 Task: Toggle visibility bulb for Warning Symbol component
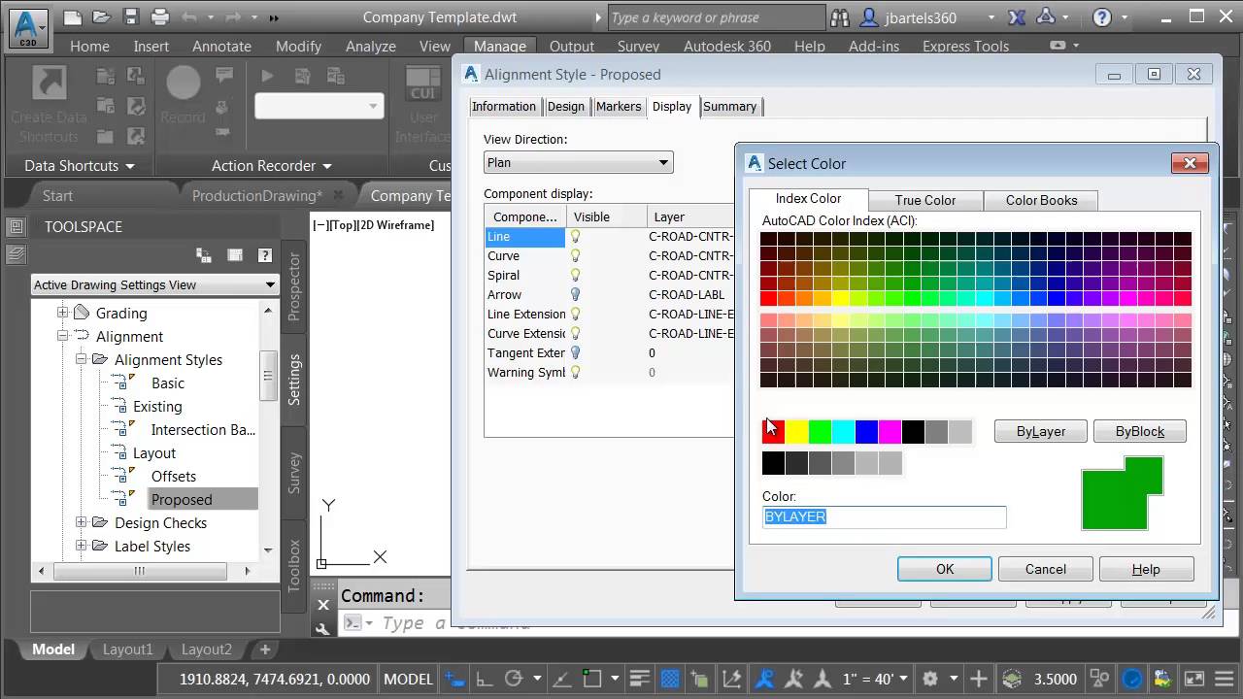[575, 372]
